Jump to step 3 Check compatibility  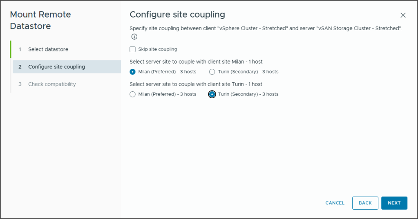[x=52, y=84]
